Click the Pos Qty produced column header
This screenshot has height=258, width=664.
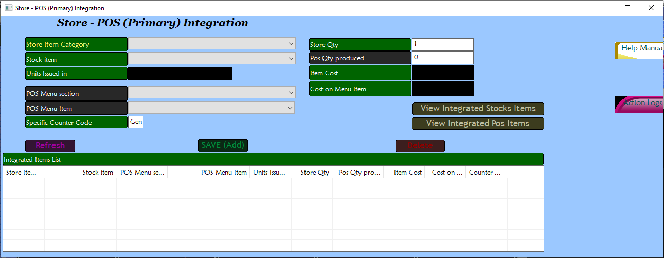click(x=358, y=173)
